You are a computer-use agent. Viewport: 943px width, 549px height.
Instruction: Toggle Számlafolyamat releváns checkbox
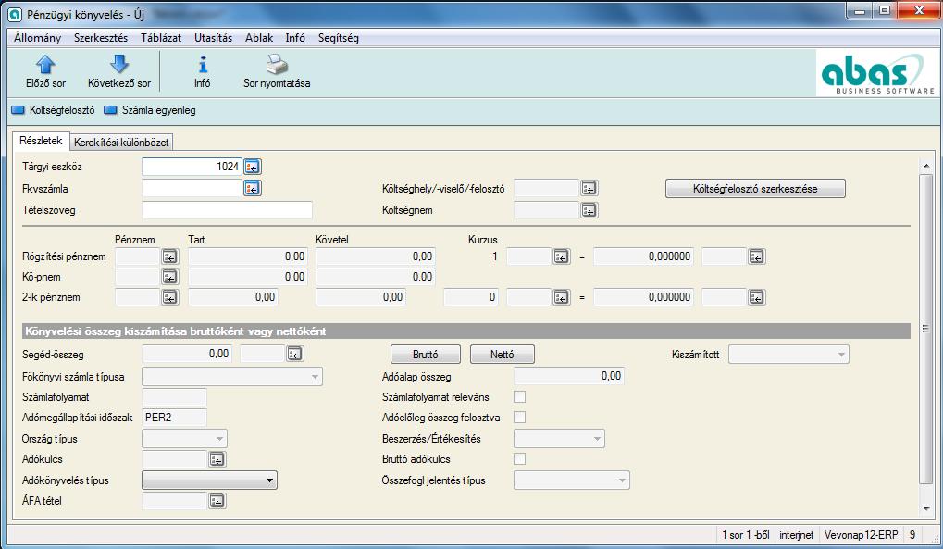coord(519,396)
